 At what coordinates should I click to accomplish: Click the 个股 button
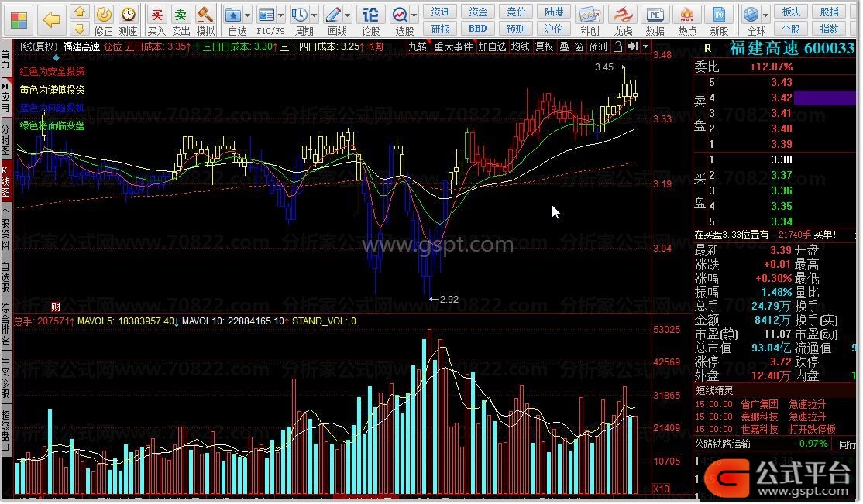coord(791,29)
